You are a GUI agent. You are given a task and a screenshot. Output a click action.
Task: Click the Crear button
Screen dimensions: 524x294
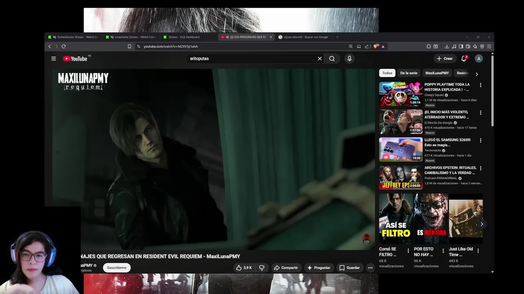pos(445,58)
